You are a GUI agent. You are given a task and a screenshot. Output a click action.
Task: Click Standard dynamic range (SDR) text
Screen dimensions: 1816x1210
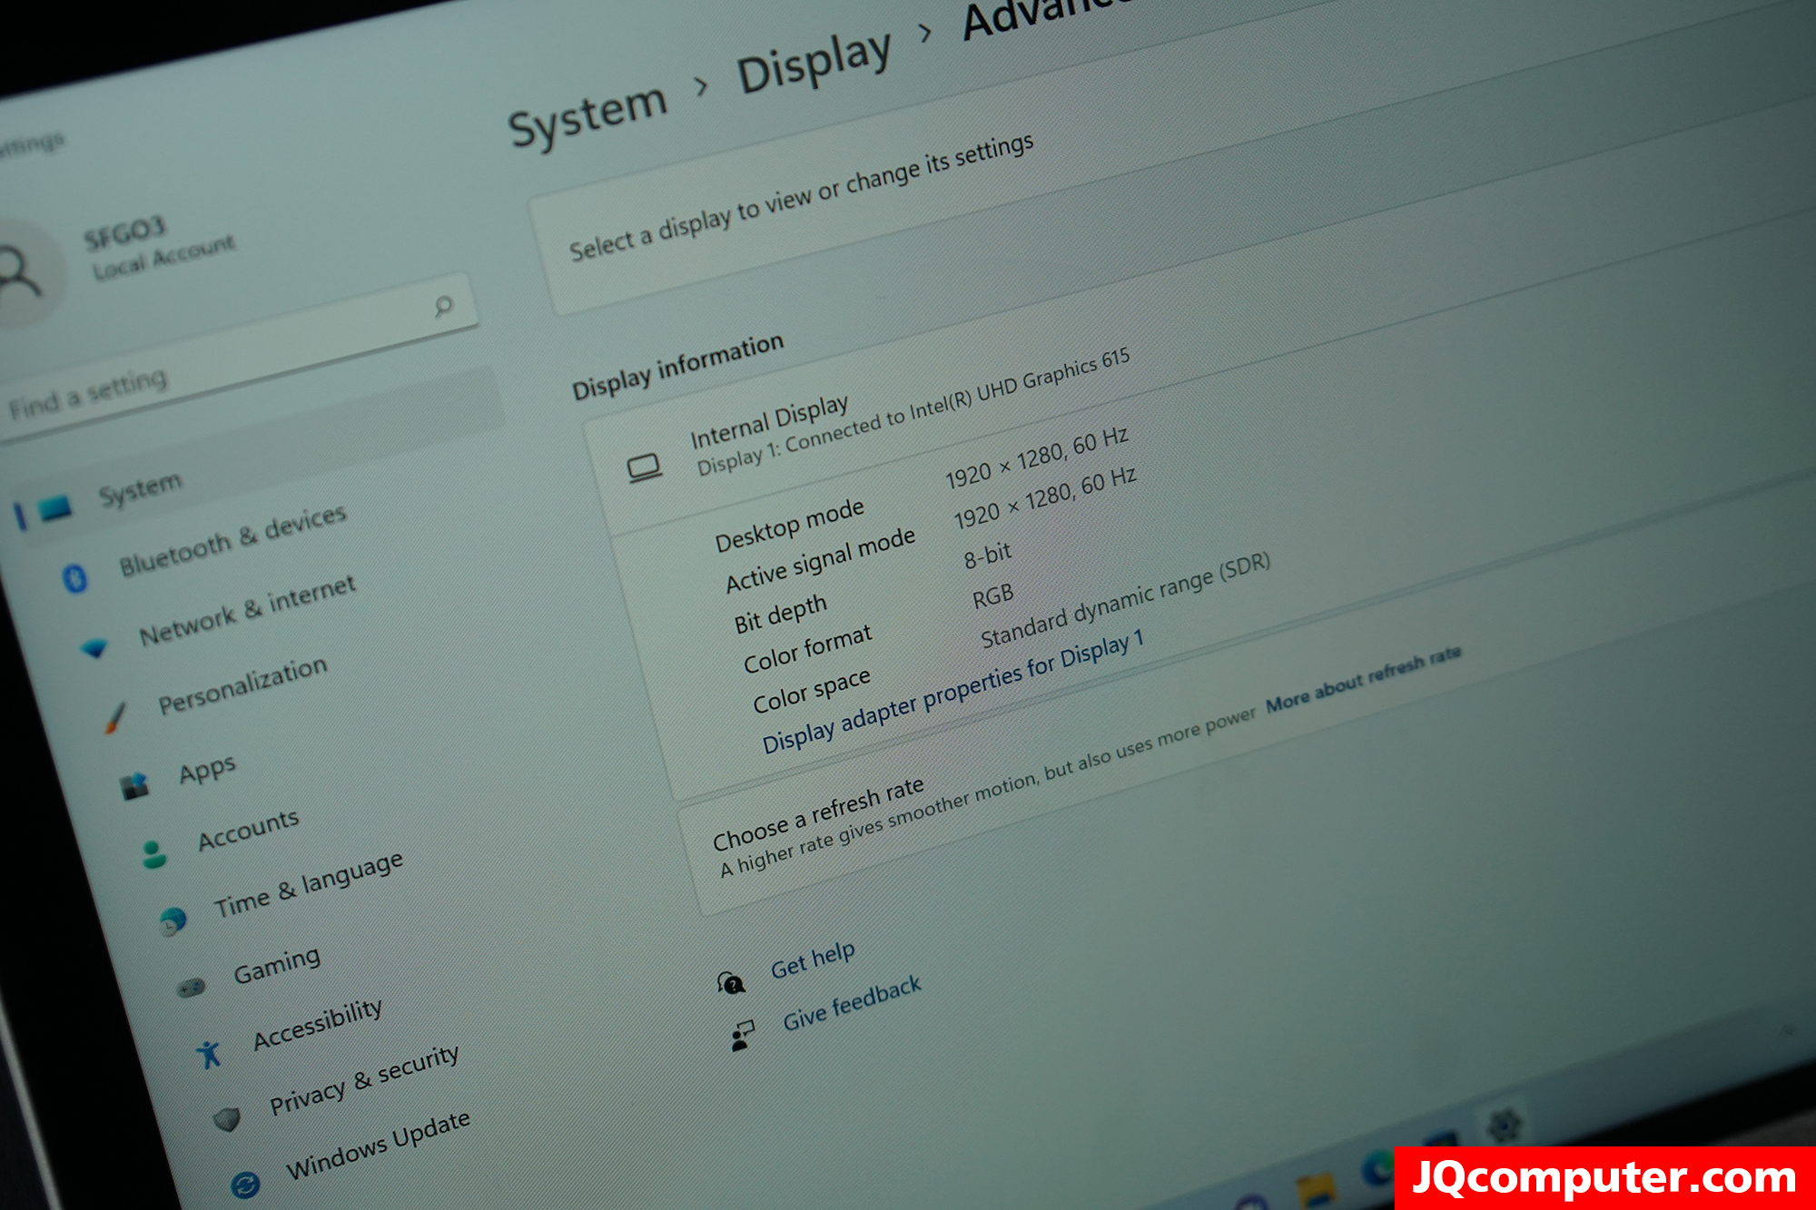click(x=1125, y=599)
